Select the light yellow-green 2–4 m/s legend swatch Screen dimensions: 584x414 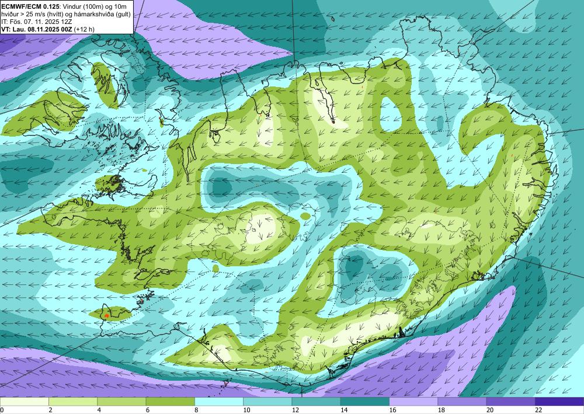click(x=73, y=401)
